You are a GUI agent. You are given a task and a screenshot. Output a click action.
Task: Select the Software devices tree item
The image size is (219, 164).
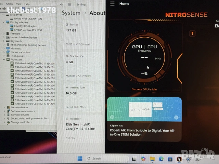coord(20,115)
